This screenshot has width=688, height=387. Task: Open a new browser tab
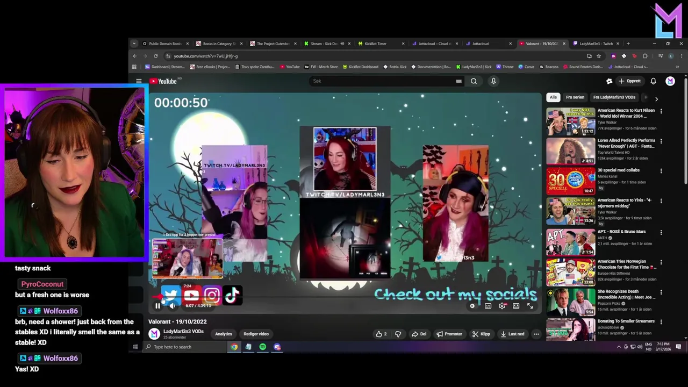[628, 44]
